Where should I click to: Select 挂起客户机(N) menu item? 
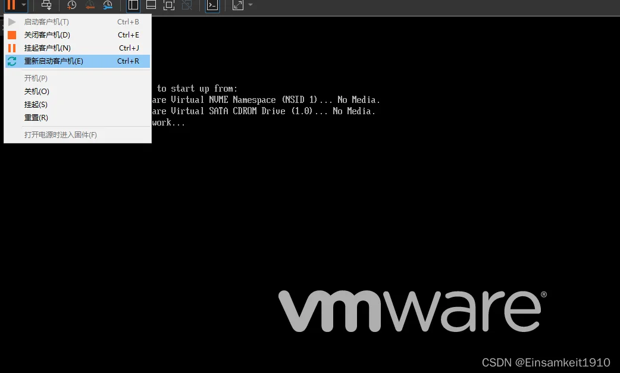click(x=77, y=48)
